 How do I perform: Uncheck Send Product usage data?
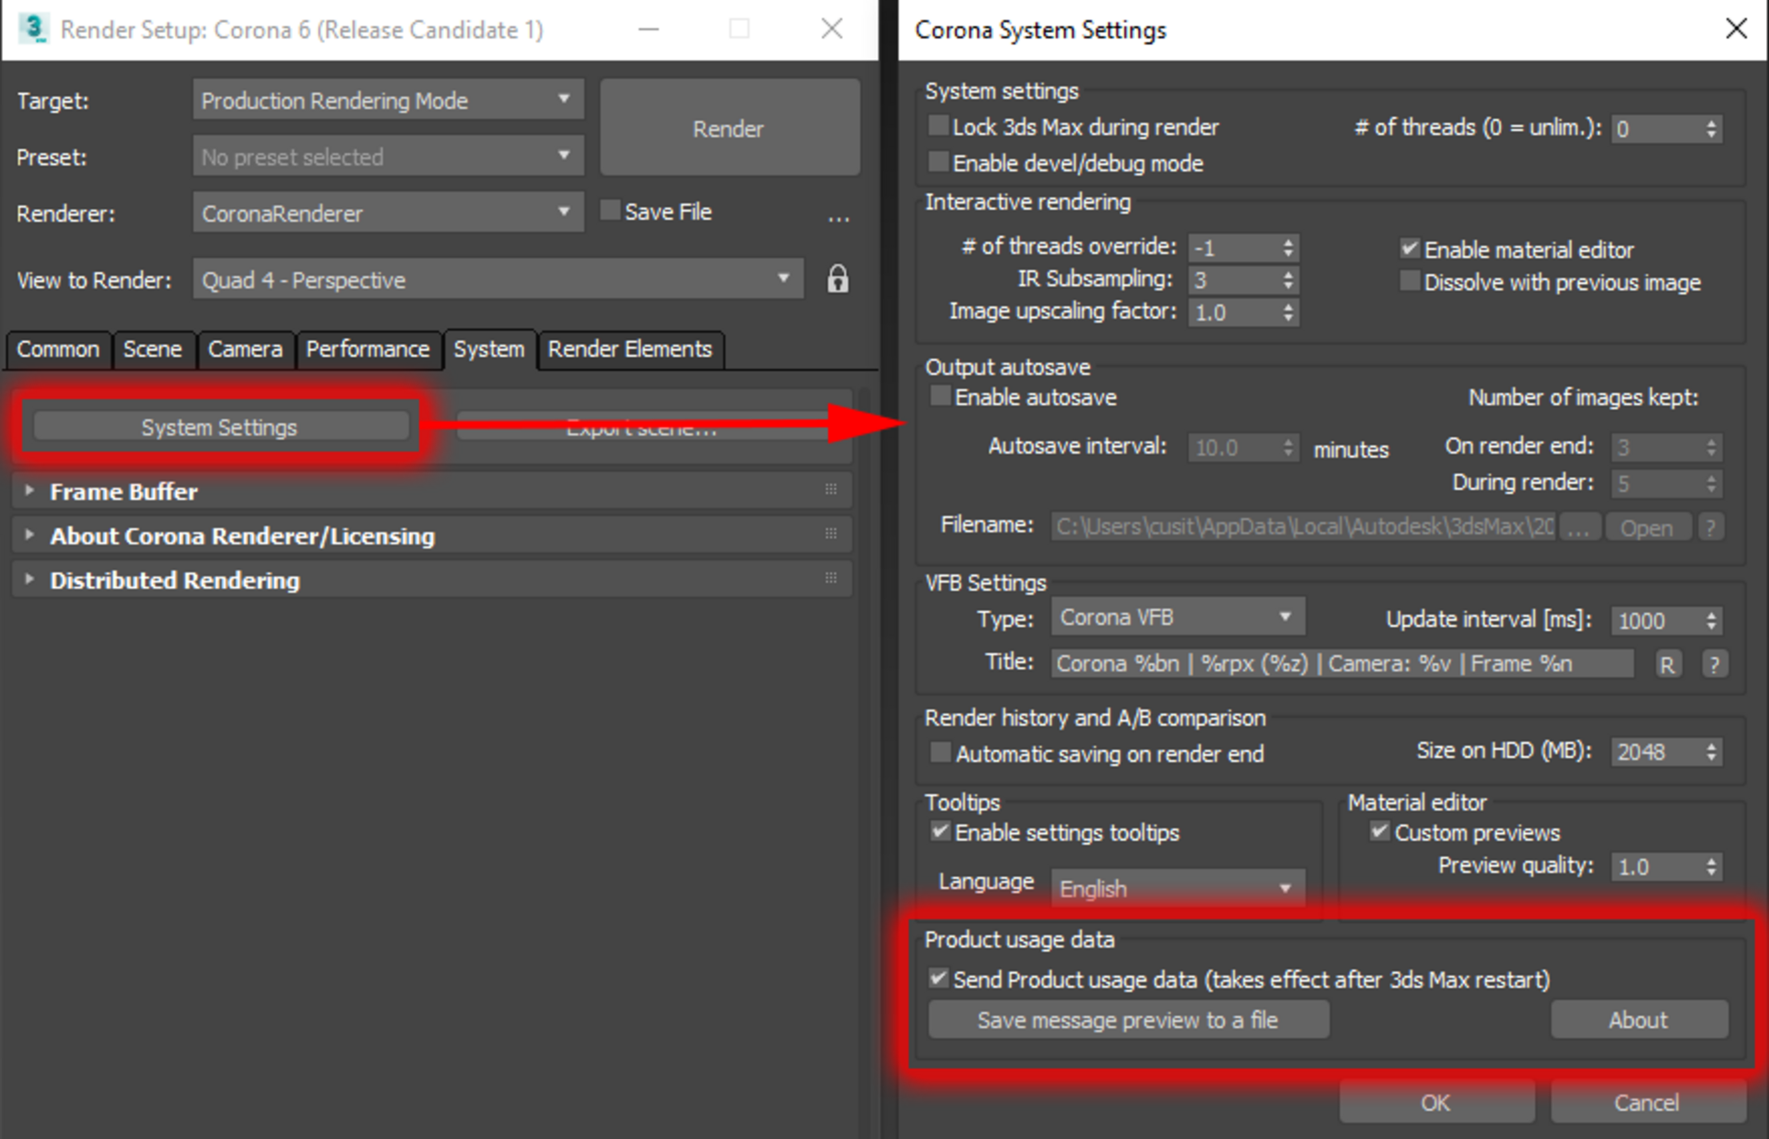coord(938,978)
